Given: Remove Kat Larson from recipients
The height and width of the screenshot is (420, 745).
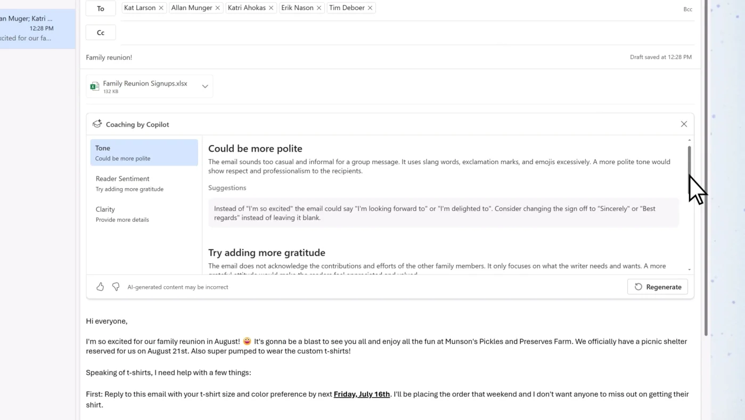Looking at the screenshot, I should coord(161,8).
